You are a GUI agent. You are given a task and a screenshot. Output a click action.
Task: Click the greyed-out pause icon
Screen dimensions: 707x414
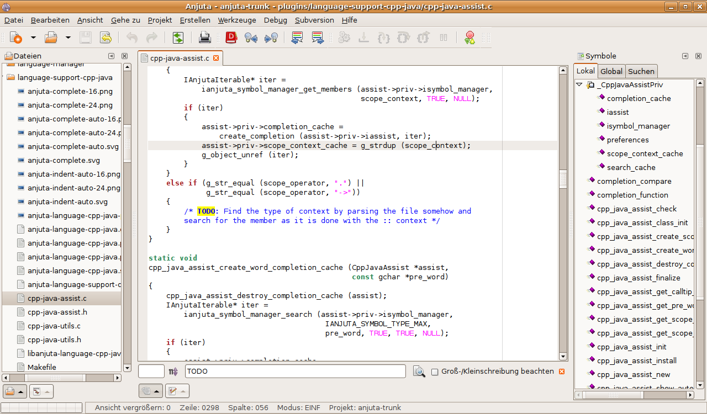pyautogui.click(x=443, y=38)
